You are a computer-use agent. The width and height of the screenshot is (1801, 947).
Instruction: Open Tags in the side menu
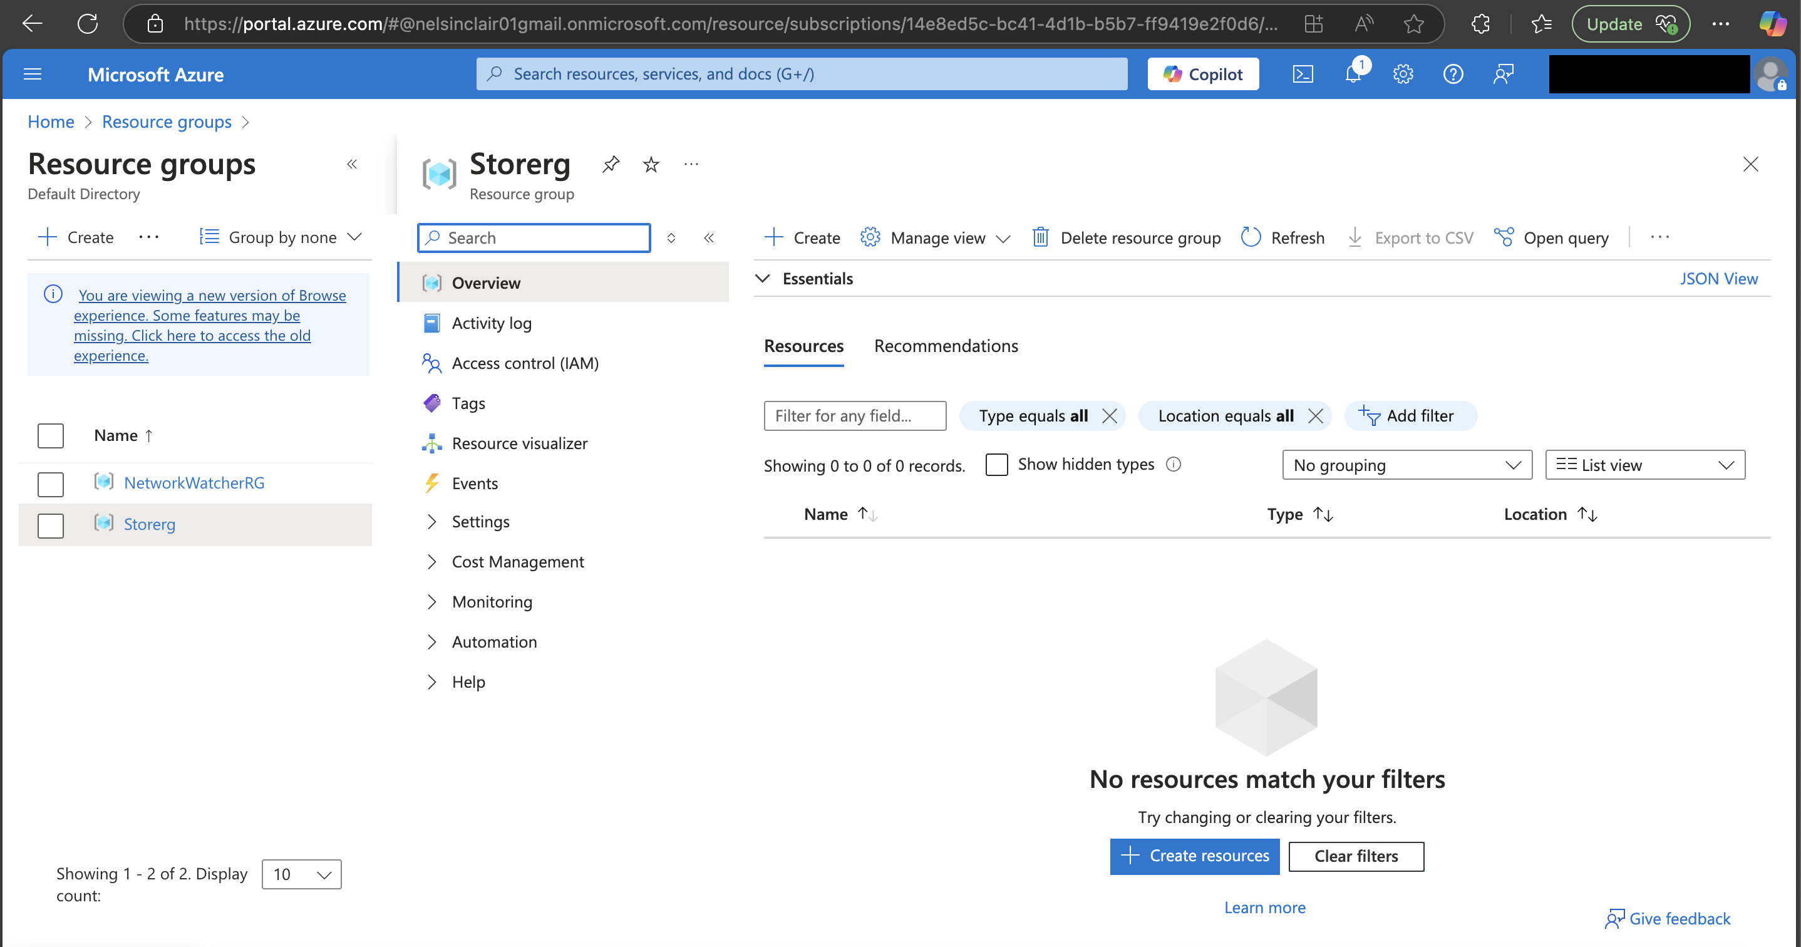[x=468, y=403]
